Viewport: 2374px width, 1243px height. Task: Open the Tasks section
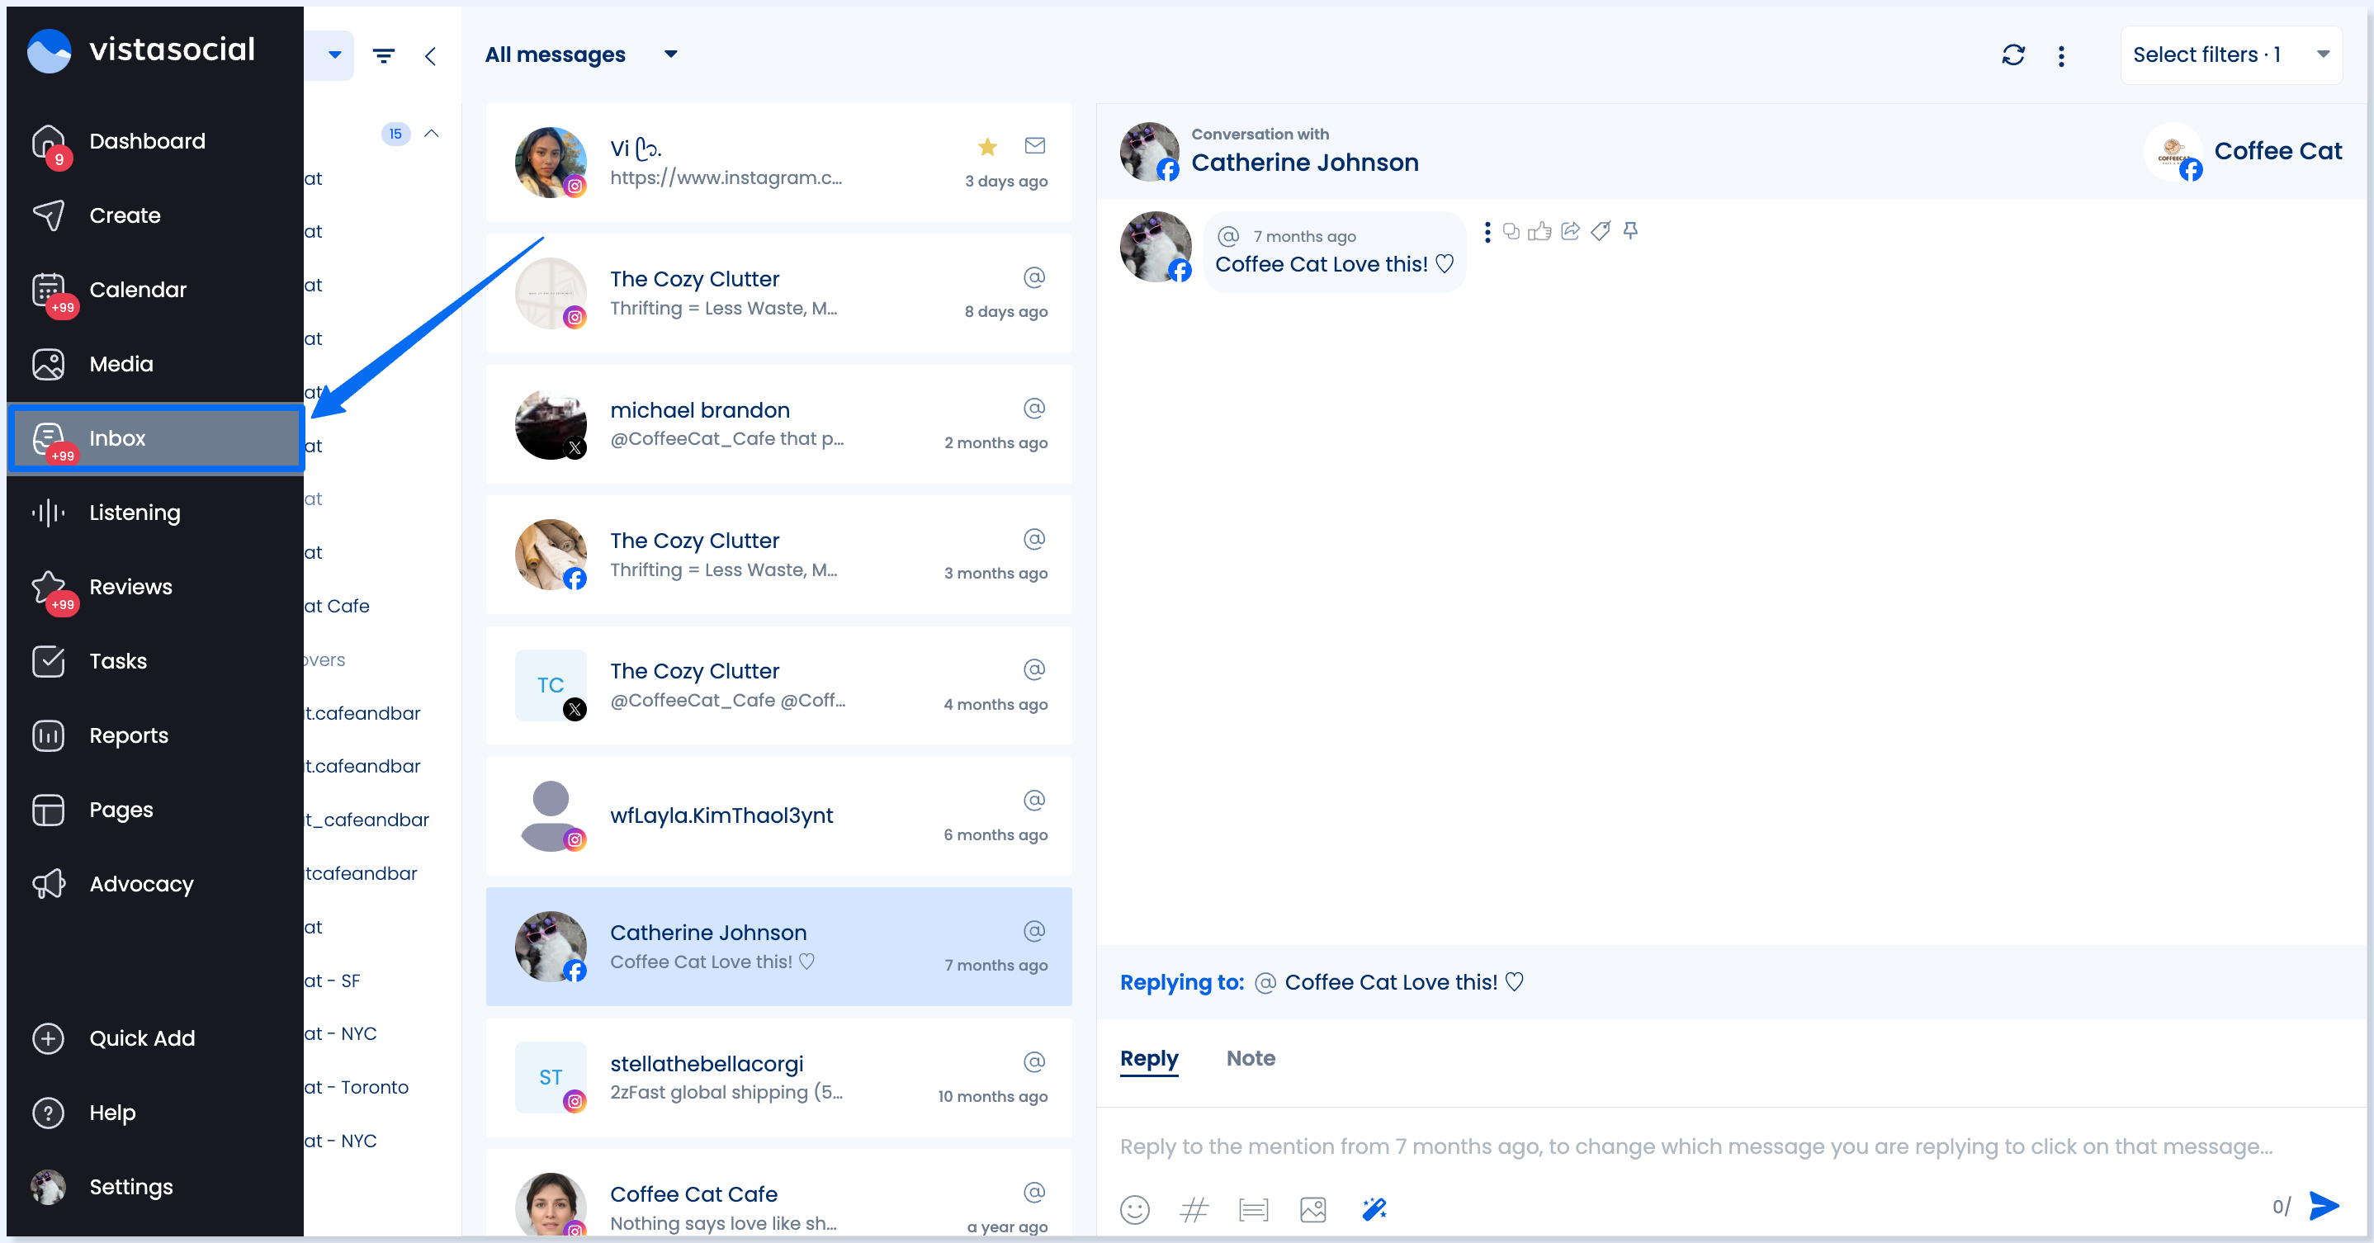(x=154, y=662)
